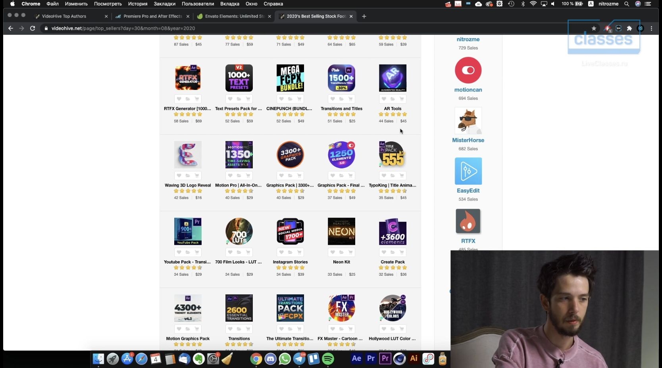This screenshot has height=368, width=662.
Task: Open a new browser tab
Action: (364, 16)
